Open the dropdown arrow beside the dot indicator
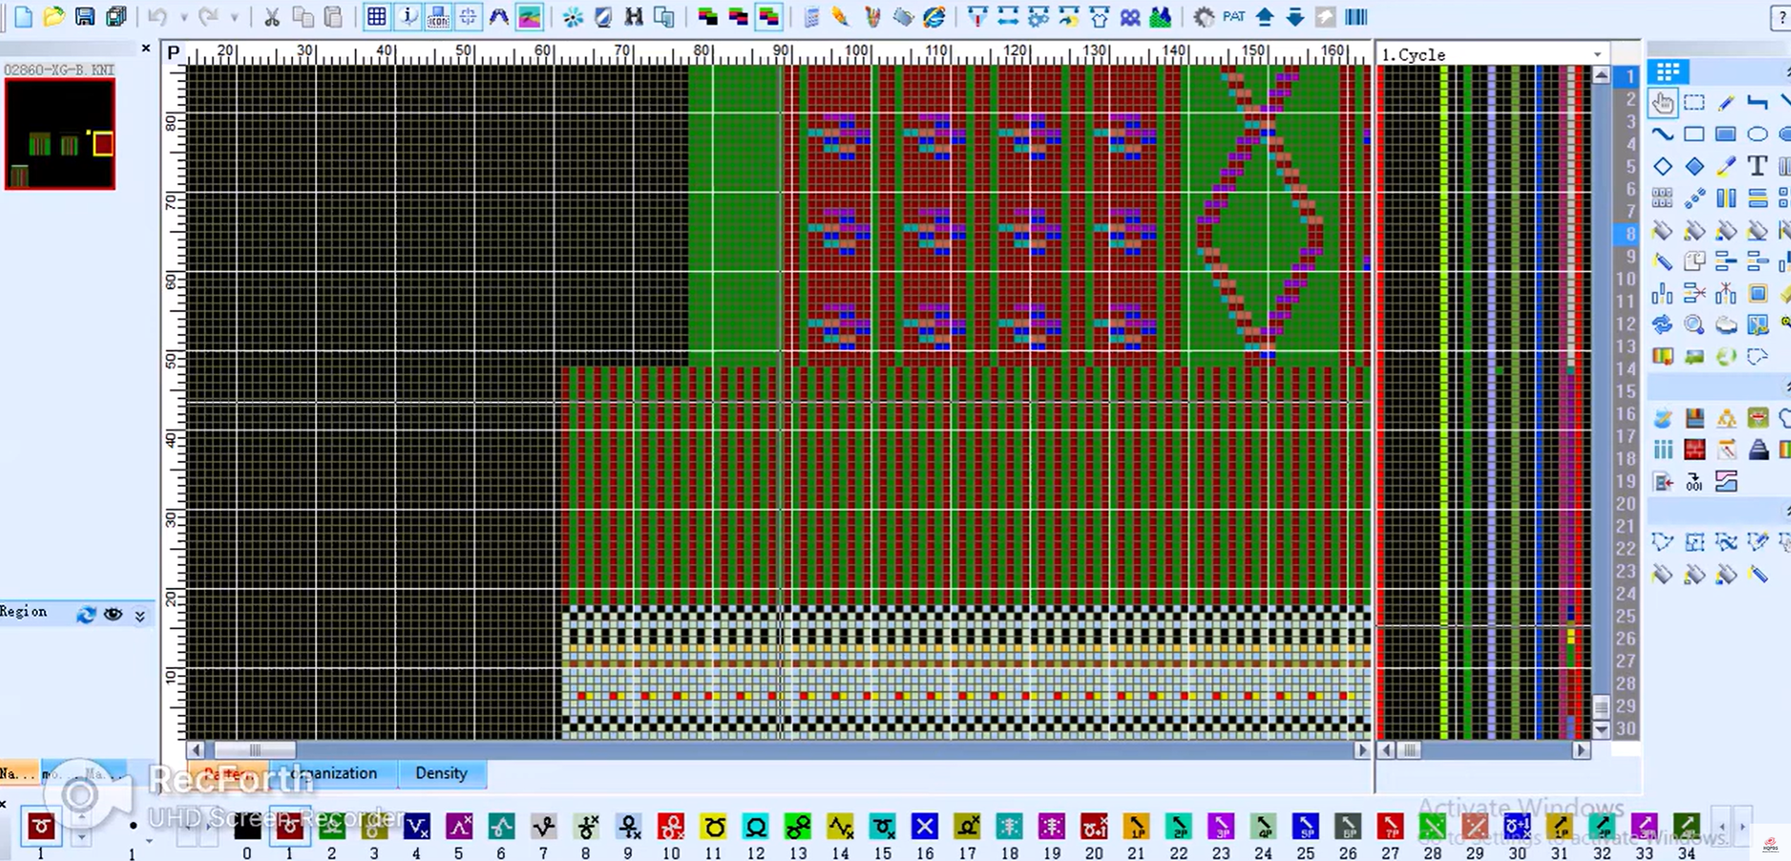The image size is (1791, 861). point(149,841)
